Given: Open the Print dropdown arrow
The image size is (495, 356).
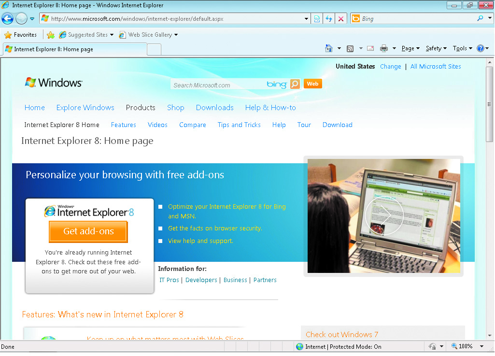Looking at the screenshot, I should click(394, 48).
